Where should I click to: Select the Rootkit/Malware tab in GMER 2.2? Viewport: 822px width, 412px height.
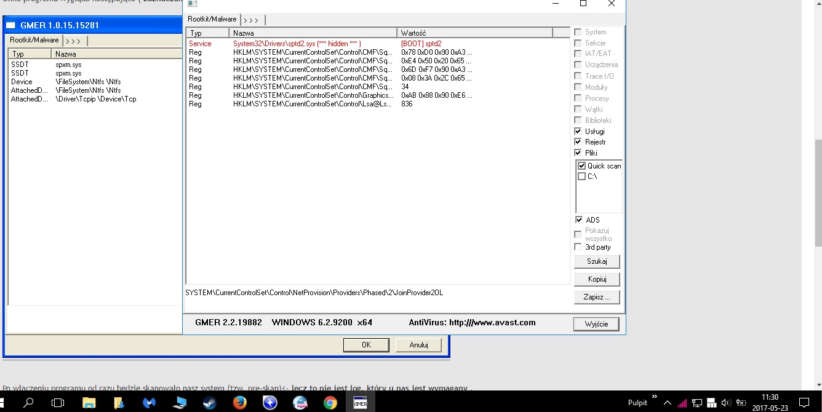click(x=212, y=20)
